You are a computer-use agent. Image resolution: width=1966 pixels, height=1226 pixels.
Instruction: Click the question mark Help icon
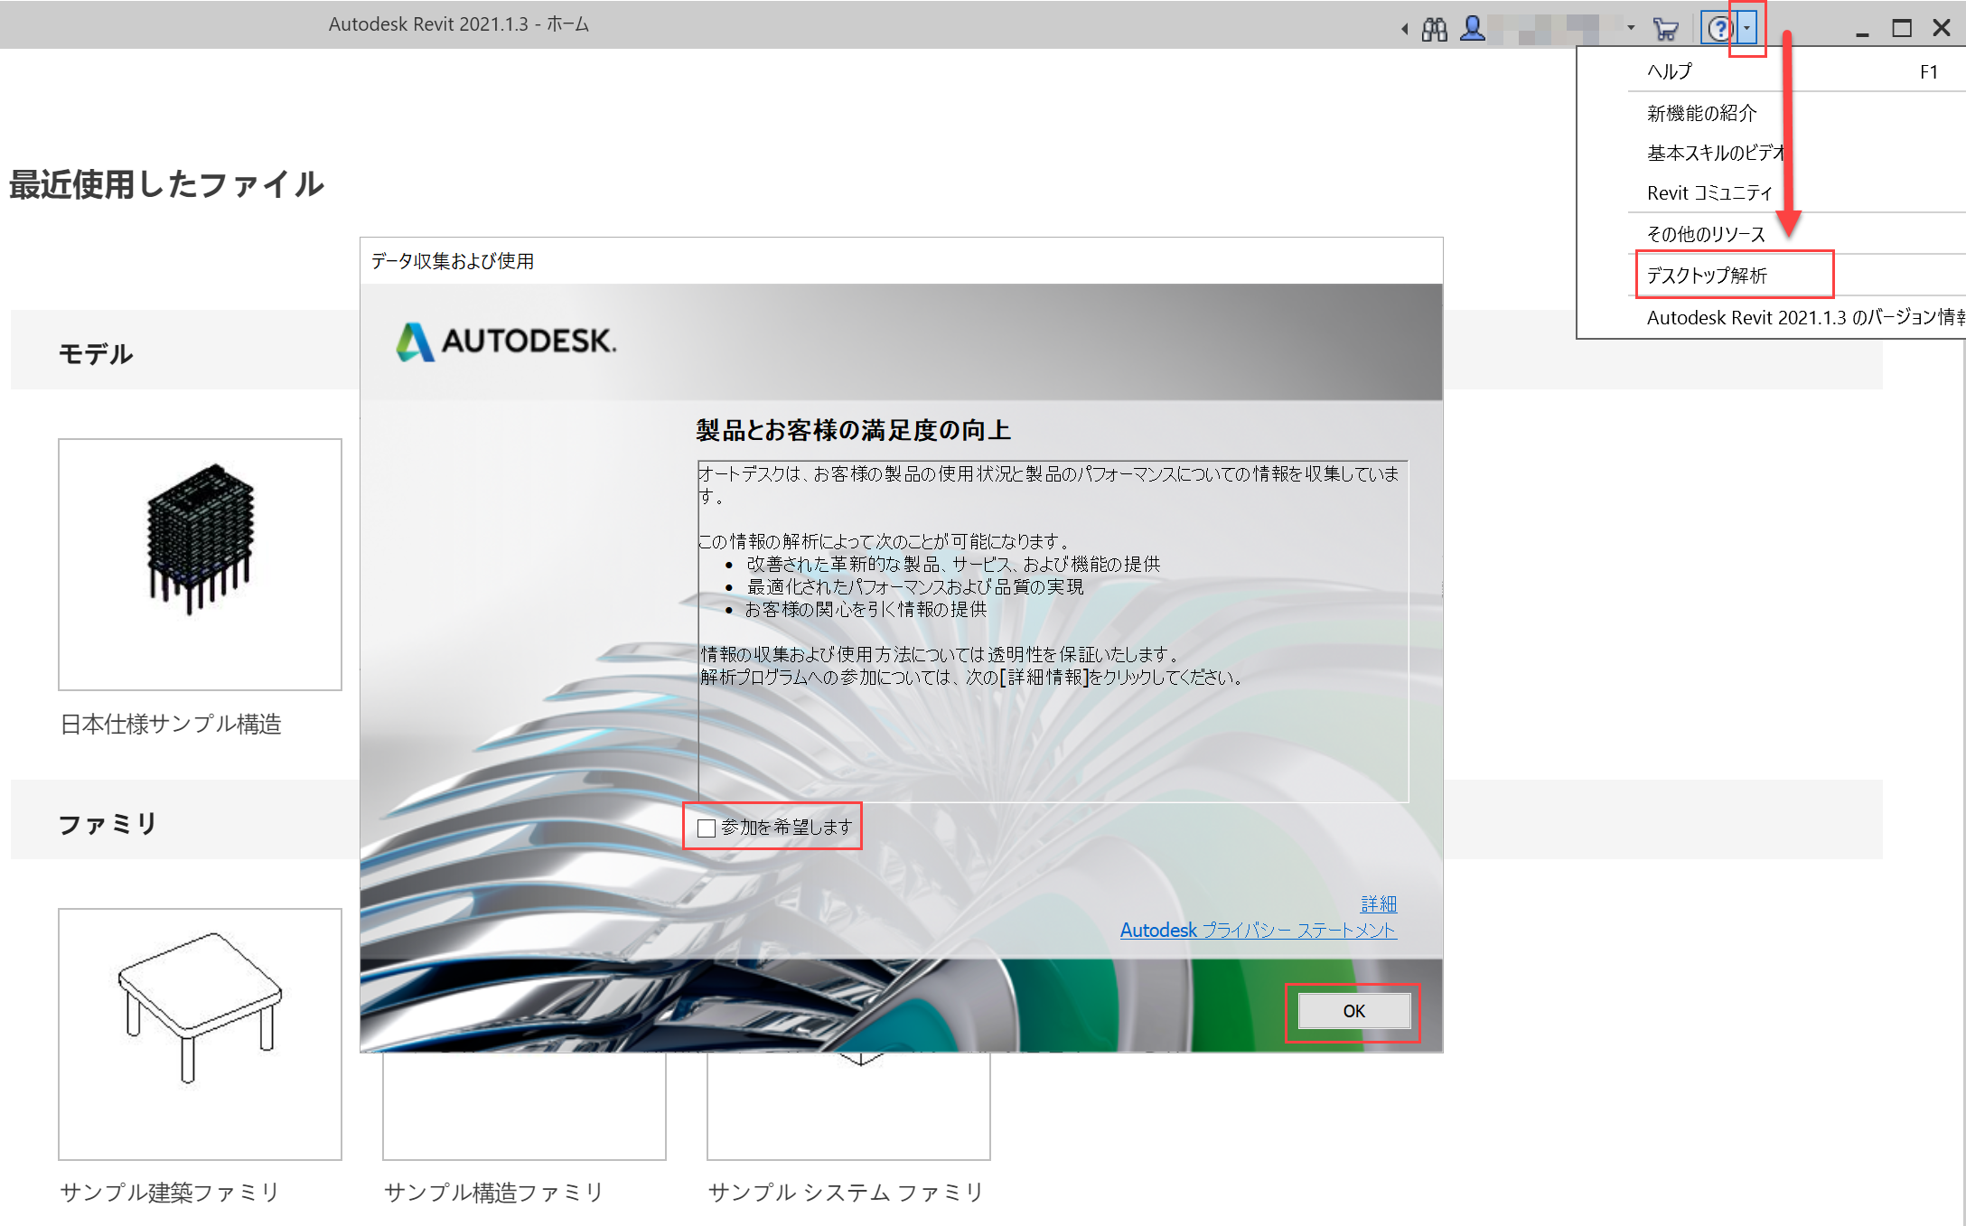[1718, 29]
